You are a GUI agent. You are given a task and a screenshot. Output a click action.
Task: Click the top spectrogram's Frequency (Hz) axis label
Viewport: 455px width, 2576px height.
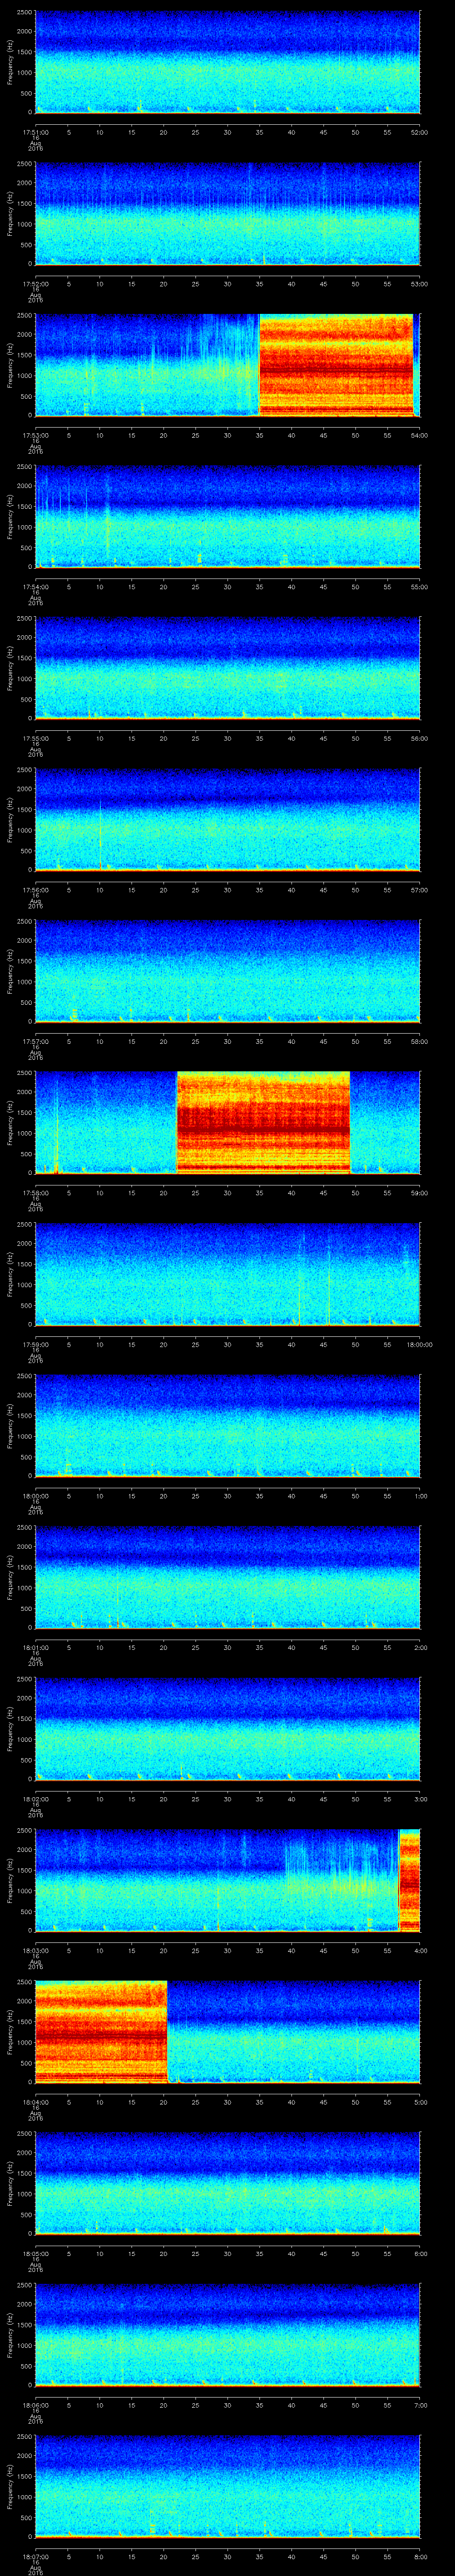[10, 62]
